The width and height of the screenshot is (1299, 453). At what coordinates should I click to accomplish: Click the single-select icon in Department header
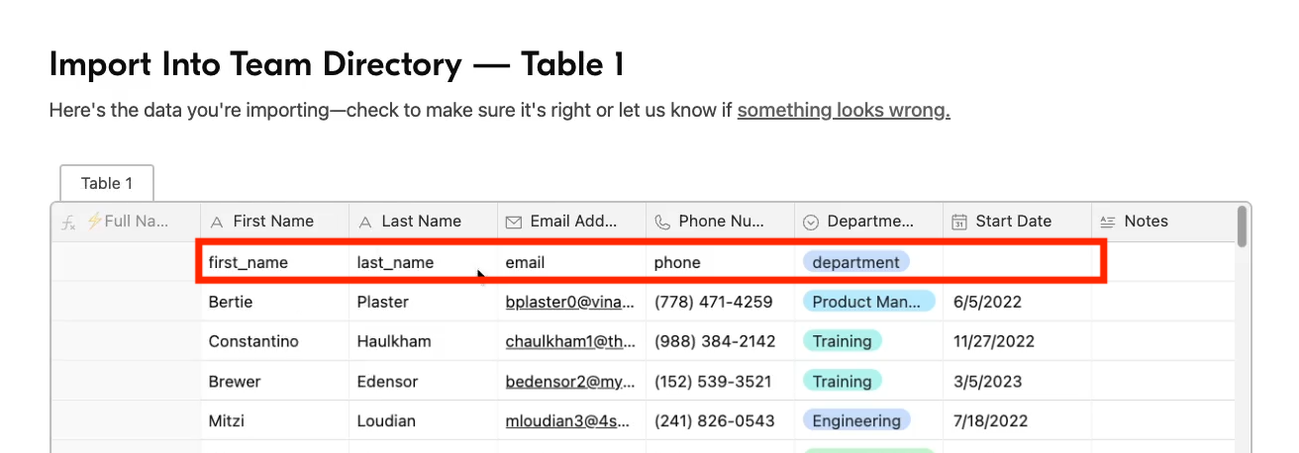click(811, 222)
